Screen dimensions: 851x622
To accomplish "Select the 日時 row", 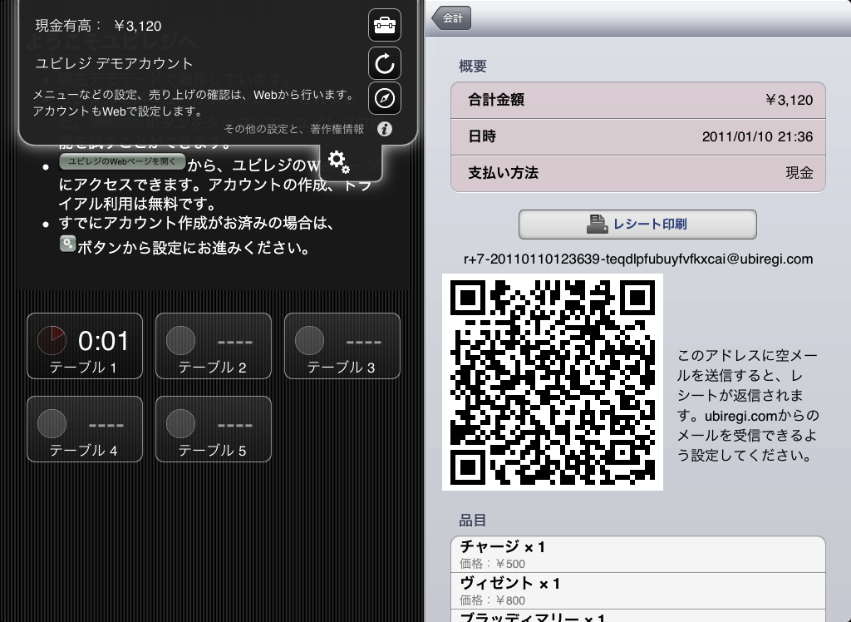I will [x=638, y=137].
